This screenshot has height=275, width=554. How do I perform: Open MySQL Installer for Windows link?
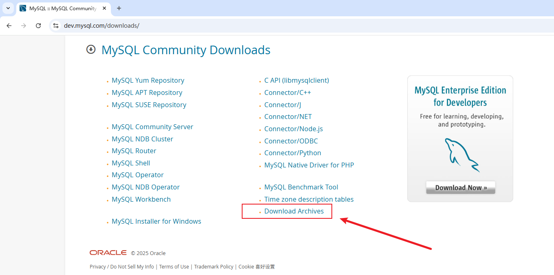click(x=157, y=222)
